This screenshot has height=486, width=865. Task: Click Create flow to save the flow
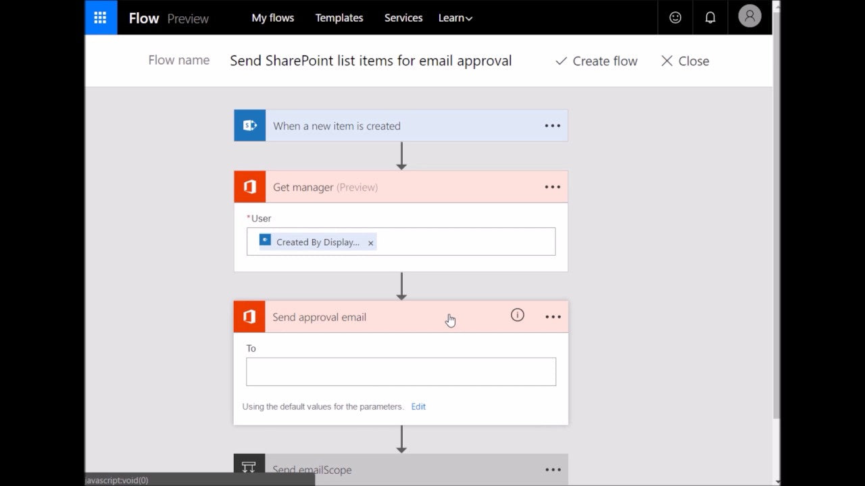[x=595, y=61]
